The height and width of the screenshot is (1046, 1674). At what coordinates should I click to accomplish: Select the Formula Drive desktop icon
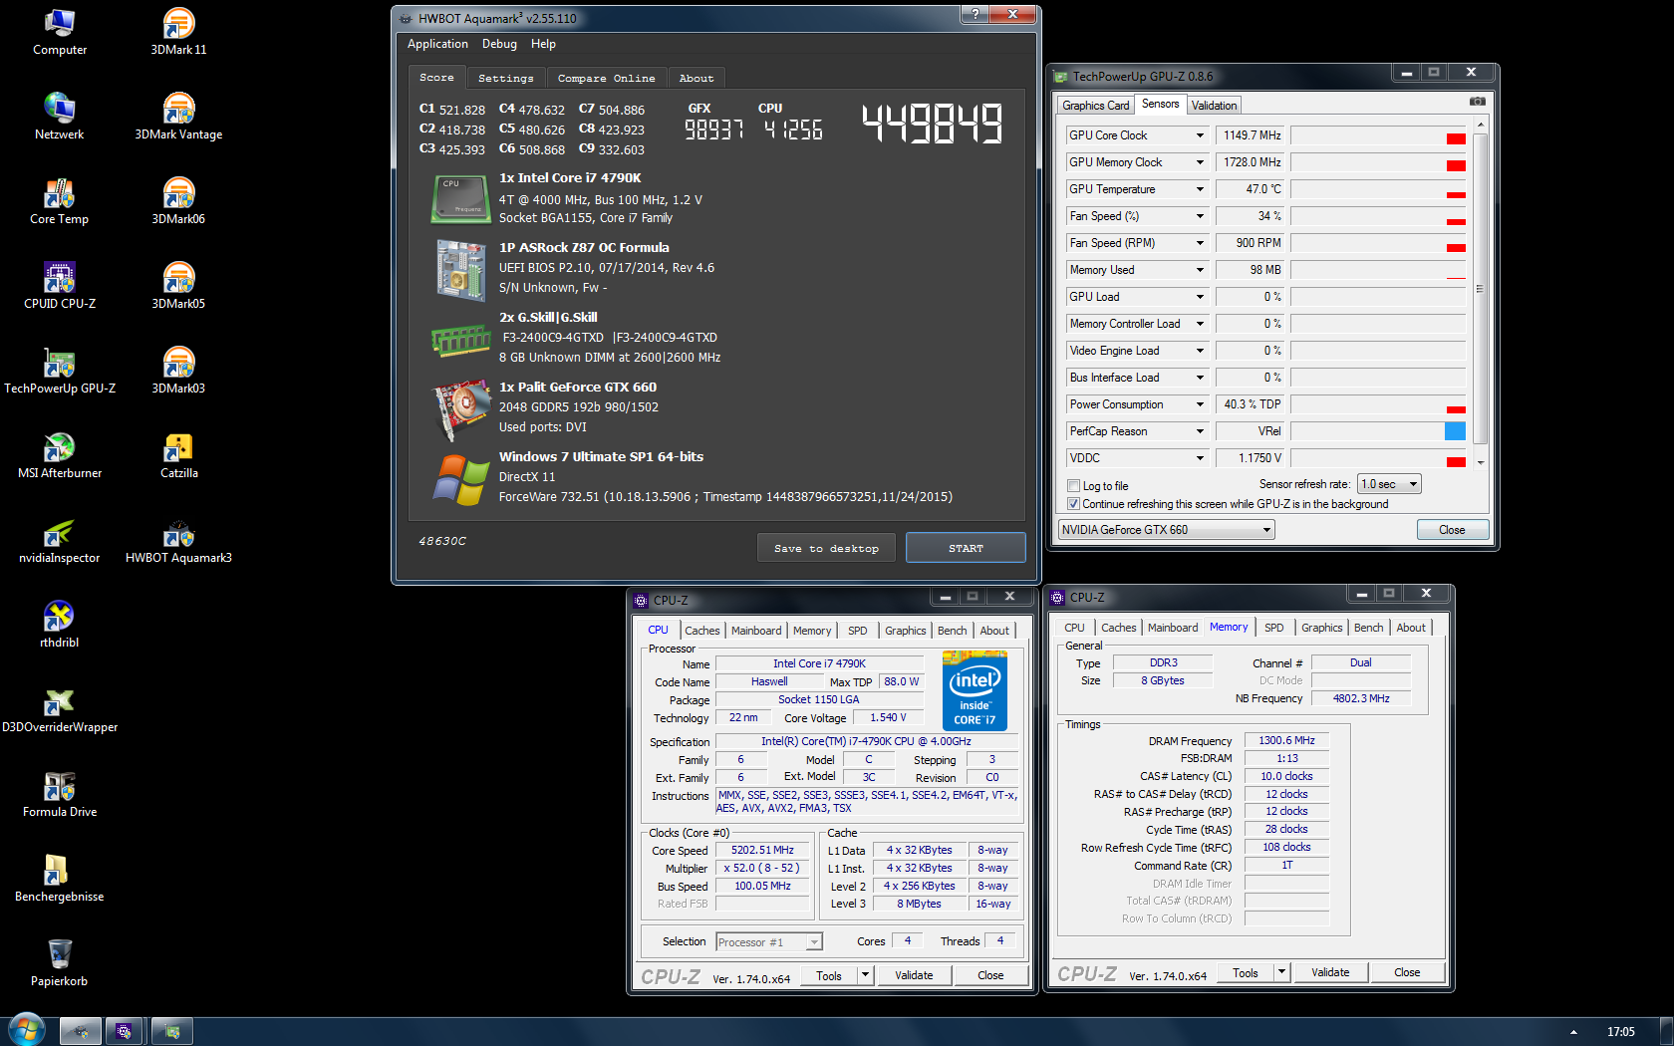tap(60, 794)
